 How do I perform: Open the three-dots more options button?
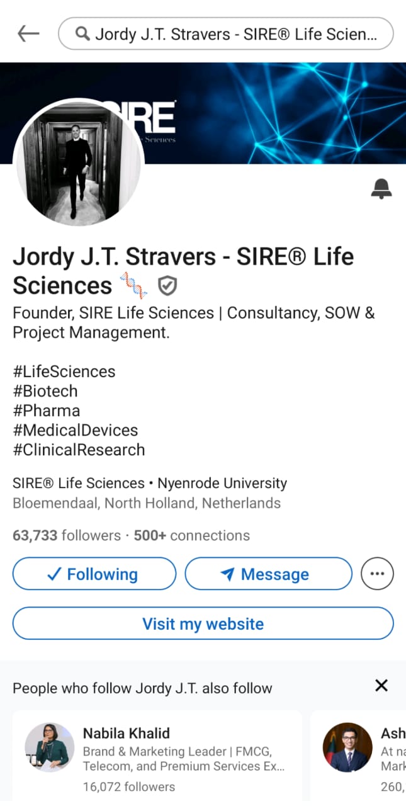click(x=377, y=574)
